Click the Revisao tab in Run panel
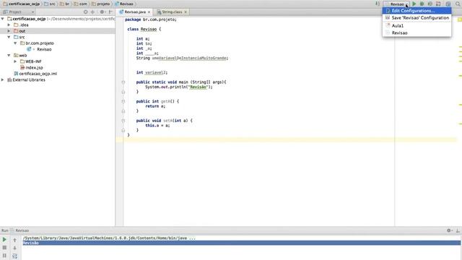Image resolution: width=462 pixels, height=260 pixels. point(22,230)
